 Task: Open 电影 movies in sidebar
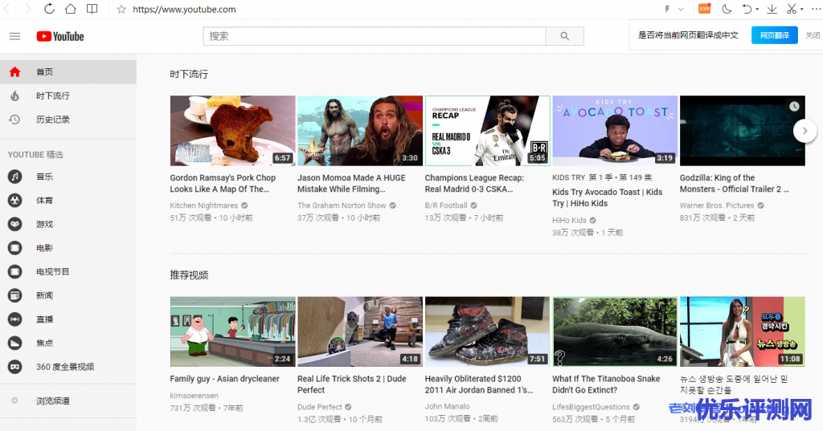tap(68, 248)
